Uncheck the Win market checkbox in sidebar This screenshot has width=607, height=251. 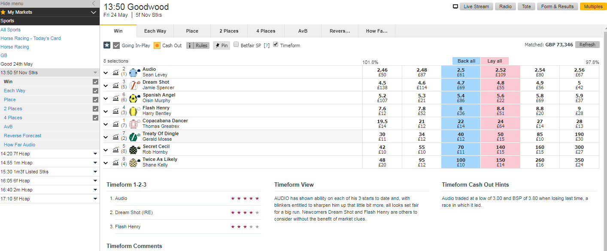(x=95, y=82)
